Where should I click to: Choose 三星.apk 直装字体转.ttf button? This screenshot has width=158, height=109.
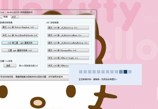(x=20, y=50)
